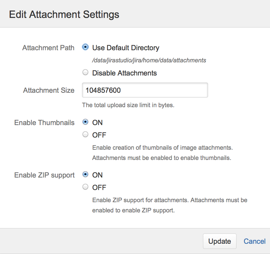This screenshot has width=270, height=254.
Task: Set Enable ZIP support to OFF radio button
Action: tap(85, 187)
